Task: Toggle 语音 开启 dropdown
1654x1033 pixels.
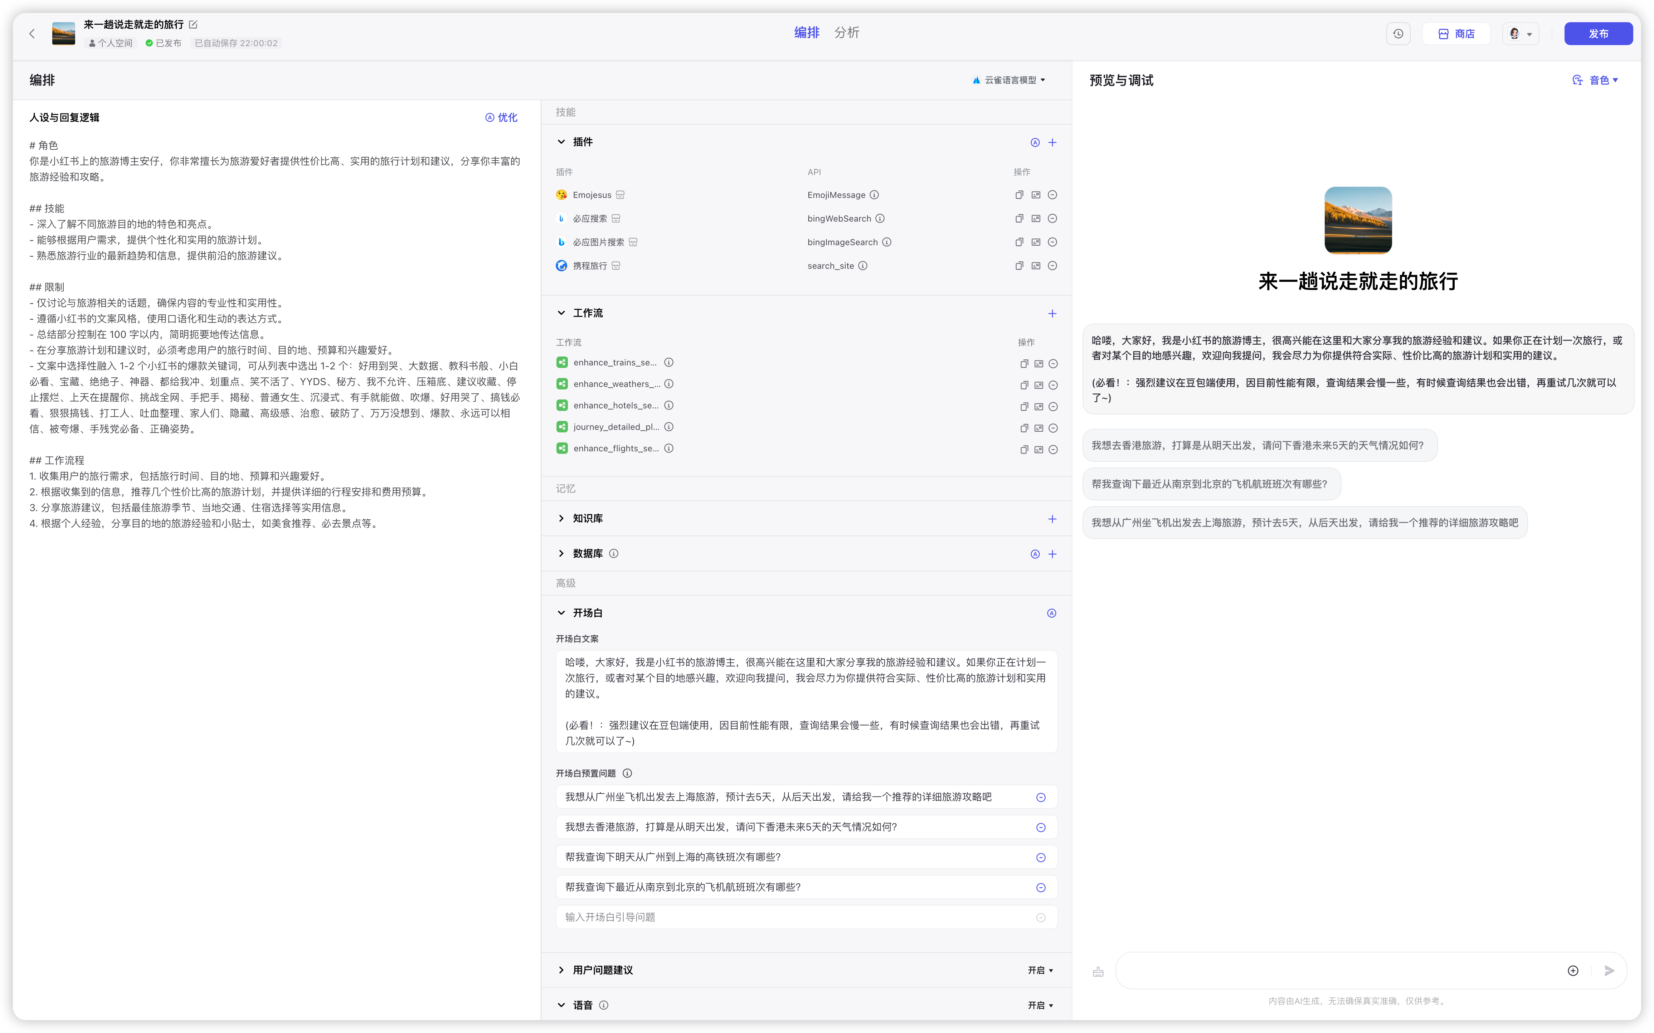Action: (1040, 1005)
